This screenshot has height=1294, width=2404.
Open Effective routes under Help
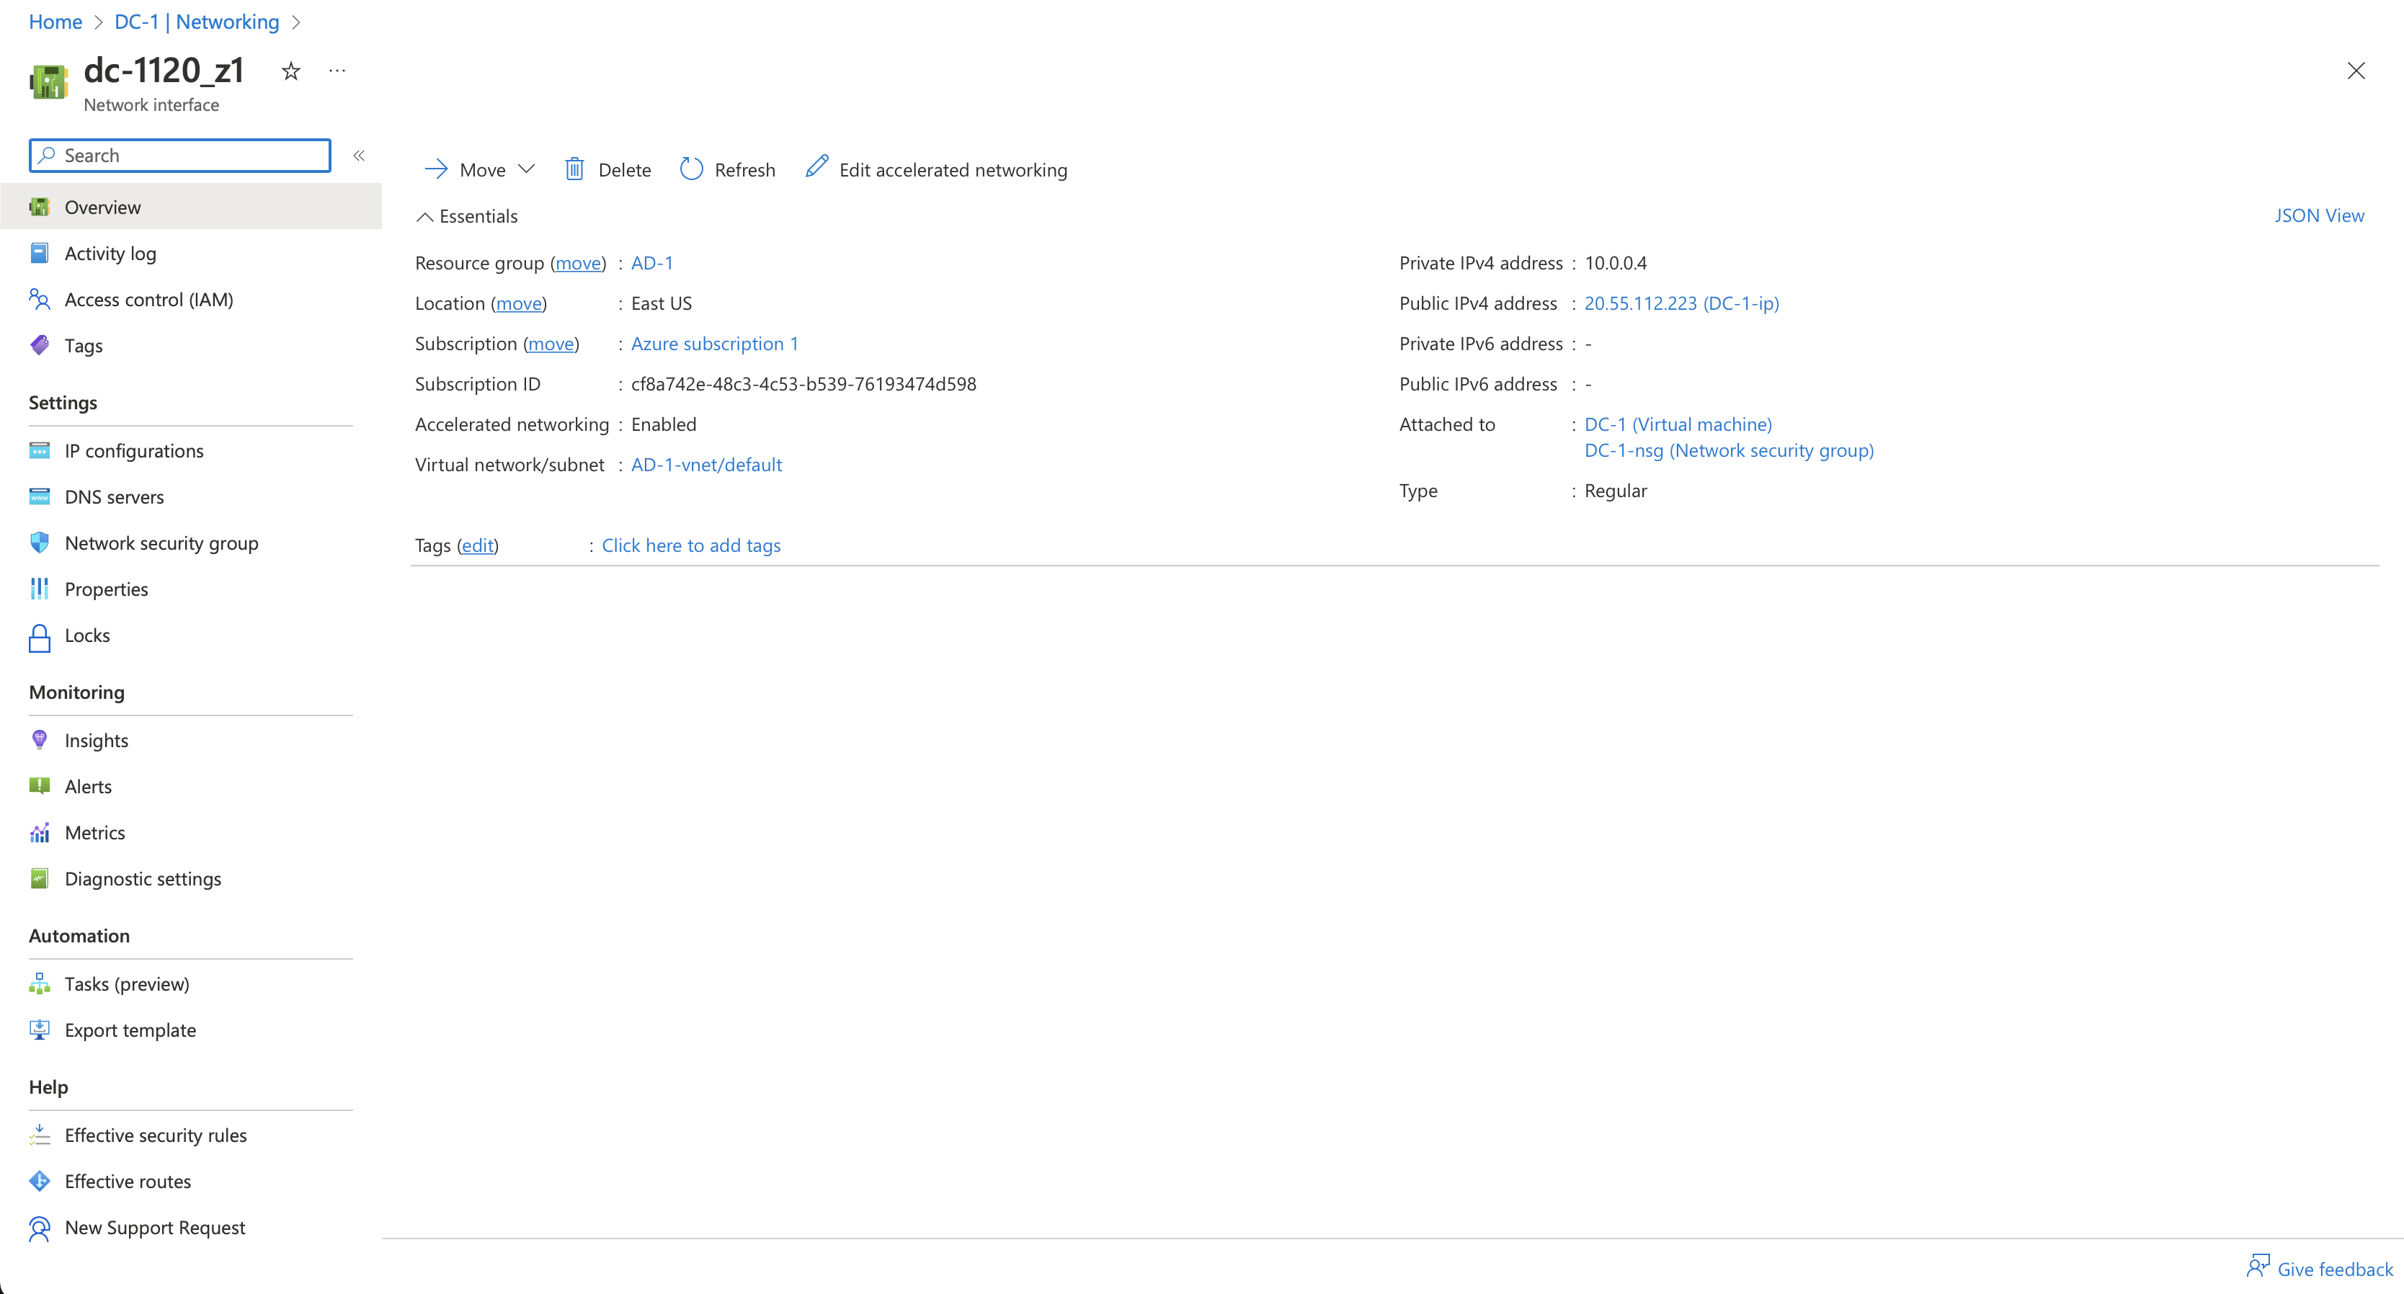(x=190, y=1181)
